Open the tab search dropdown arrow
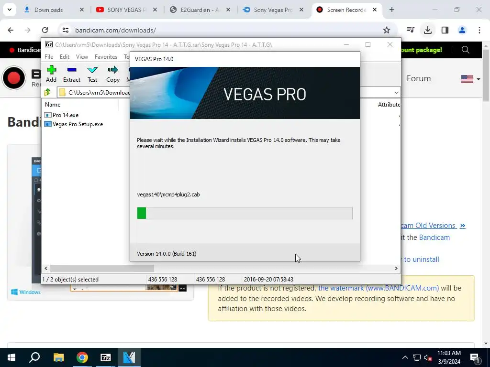The width and height of the screenshot is (490, 367). click(x=10, y=10)
